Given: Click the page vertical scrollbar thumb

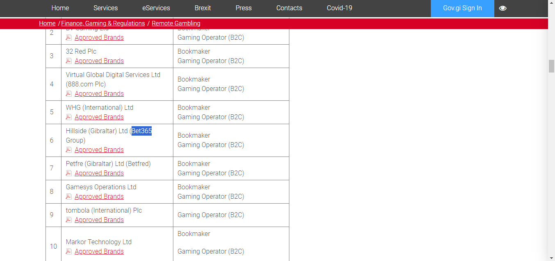Looking at the screenshot, I should tap(551, 66).
